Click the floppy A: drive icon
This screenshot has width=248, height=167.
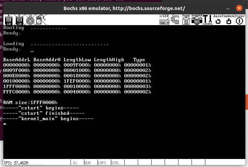(9, 20)
